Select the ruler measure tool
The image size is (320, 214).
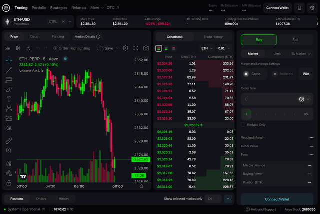point(9,141)
